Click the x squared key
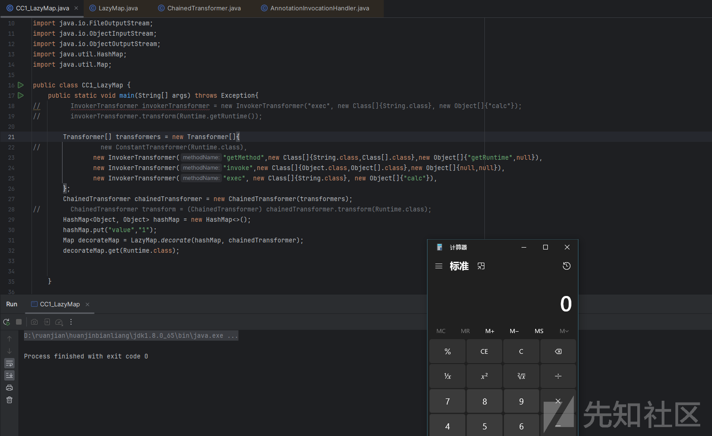 point(484,376)
